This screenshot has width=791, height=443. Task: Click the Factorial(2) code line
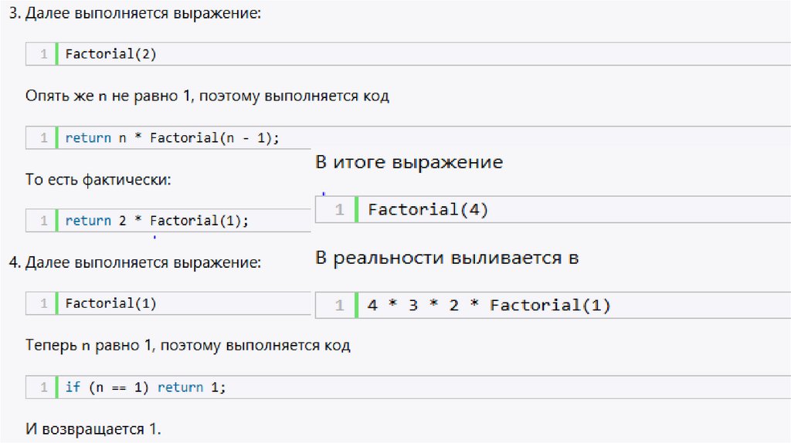[x=111, y=54]
